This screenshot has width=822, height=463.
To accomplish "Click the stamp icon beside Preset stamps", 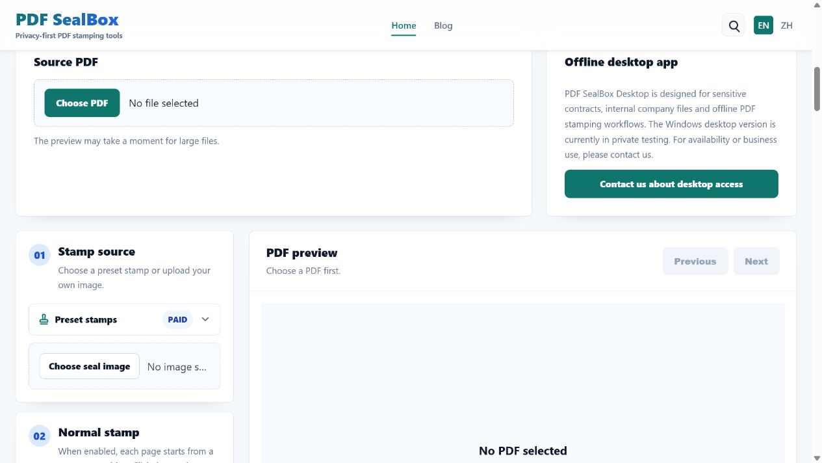I will 44,319.
